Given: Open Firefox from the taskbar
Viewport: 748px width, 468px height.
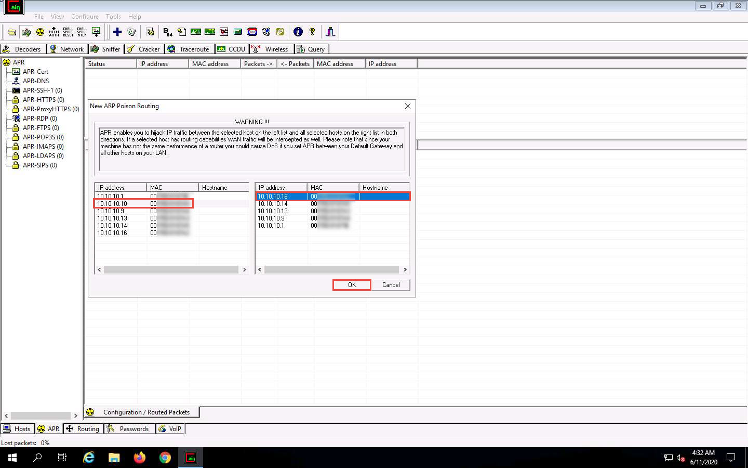Looking at the screenshot, I should (x=140, y=458).
